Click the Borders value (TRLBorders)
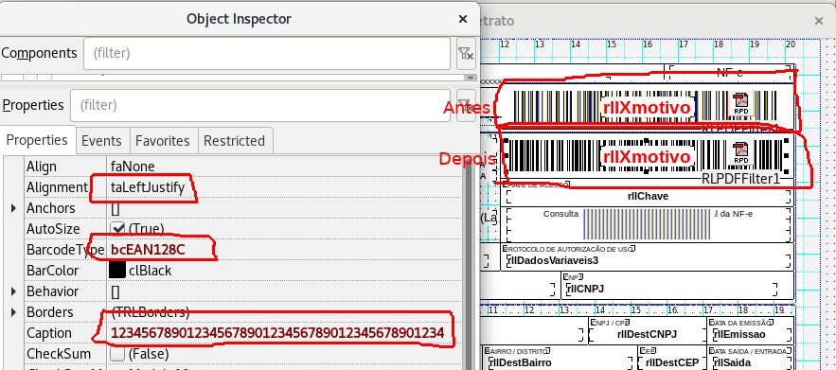 point(150,312)
